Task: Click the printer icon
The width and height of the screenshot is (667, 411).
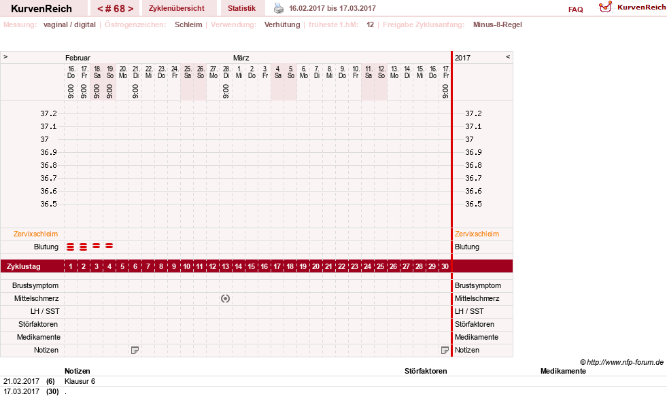Action: (279, 9)
